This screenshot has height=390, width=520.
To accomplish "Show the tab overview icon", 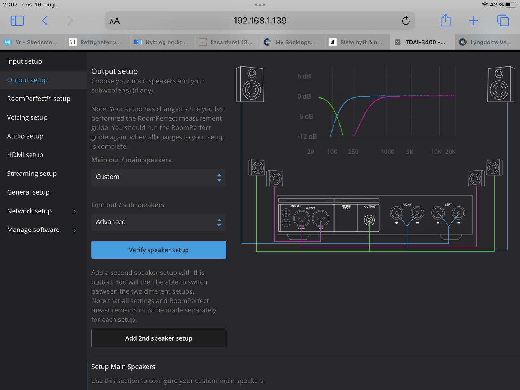I will [503, 21].
